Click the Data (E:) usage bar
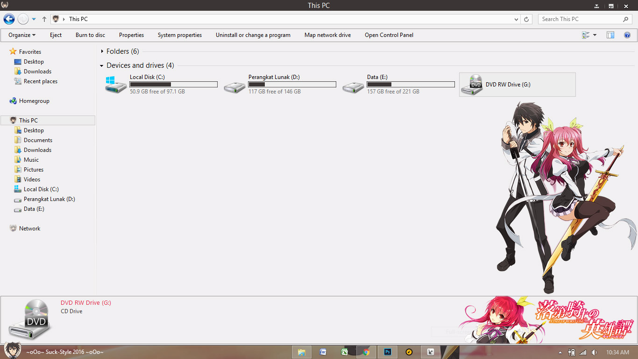Image resolution: width=638 pixels, height=359 pixels. [411, 85]
